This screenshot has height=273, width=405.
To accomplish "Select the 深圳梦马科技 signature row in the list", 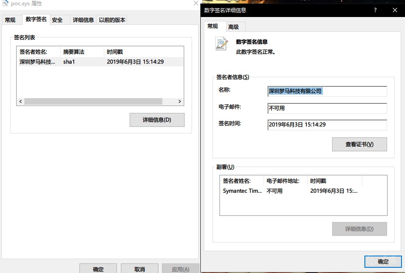I will tap(101, 61).
